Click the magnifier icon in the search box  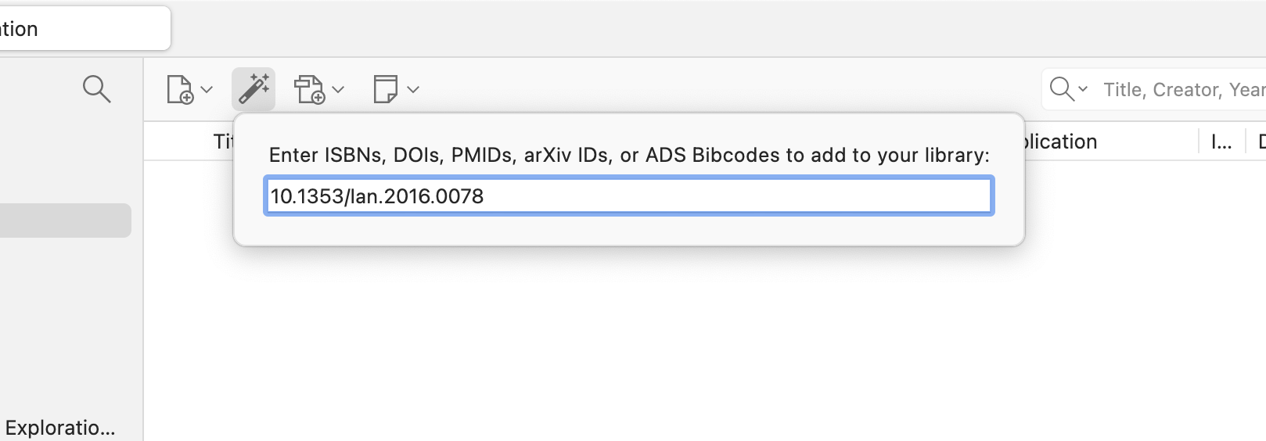tap(1061, 89)
